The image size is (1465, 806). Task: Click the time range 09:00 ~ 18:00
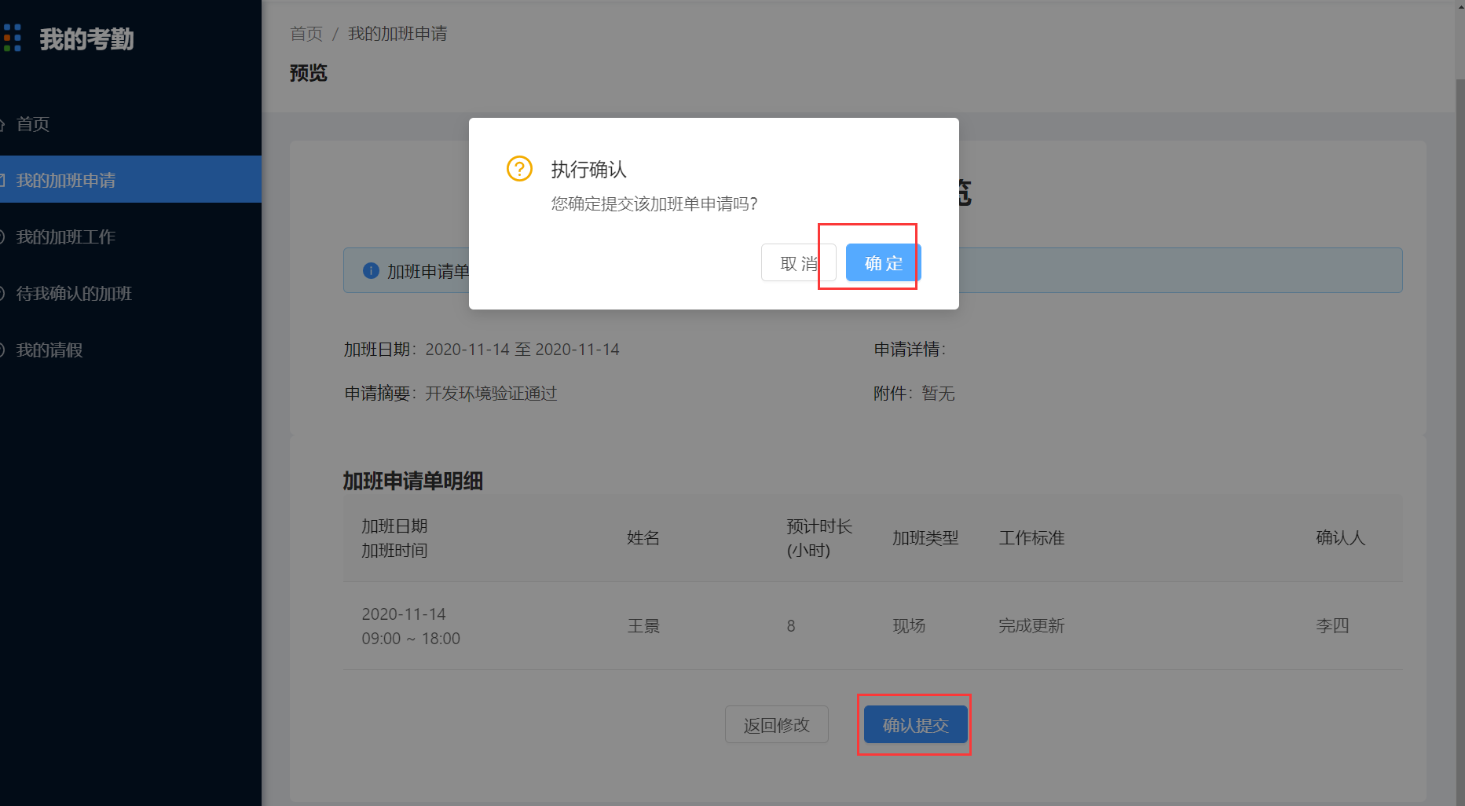tap(411, 639)
